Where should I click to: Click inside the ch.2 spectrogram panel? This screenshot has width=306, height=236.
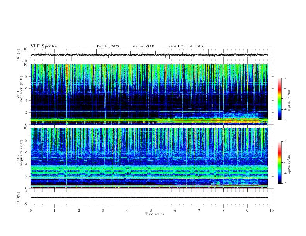pyautogui.click(x=149, y=158)
